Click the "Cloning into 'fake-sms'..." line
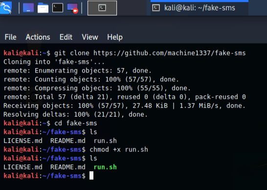This screenshot has height=190, width=267. 54,62
